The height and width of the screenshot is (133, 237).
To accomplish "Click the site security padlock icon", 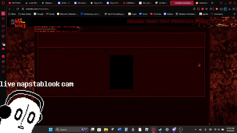I will click(x=23, y=9).
